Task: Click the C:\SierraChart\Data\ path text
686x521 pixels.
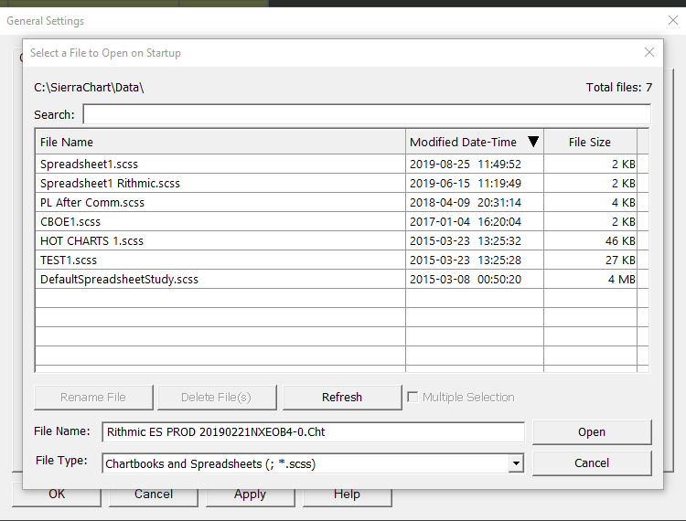Action: coord(89,88)
